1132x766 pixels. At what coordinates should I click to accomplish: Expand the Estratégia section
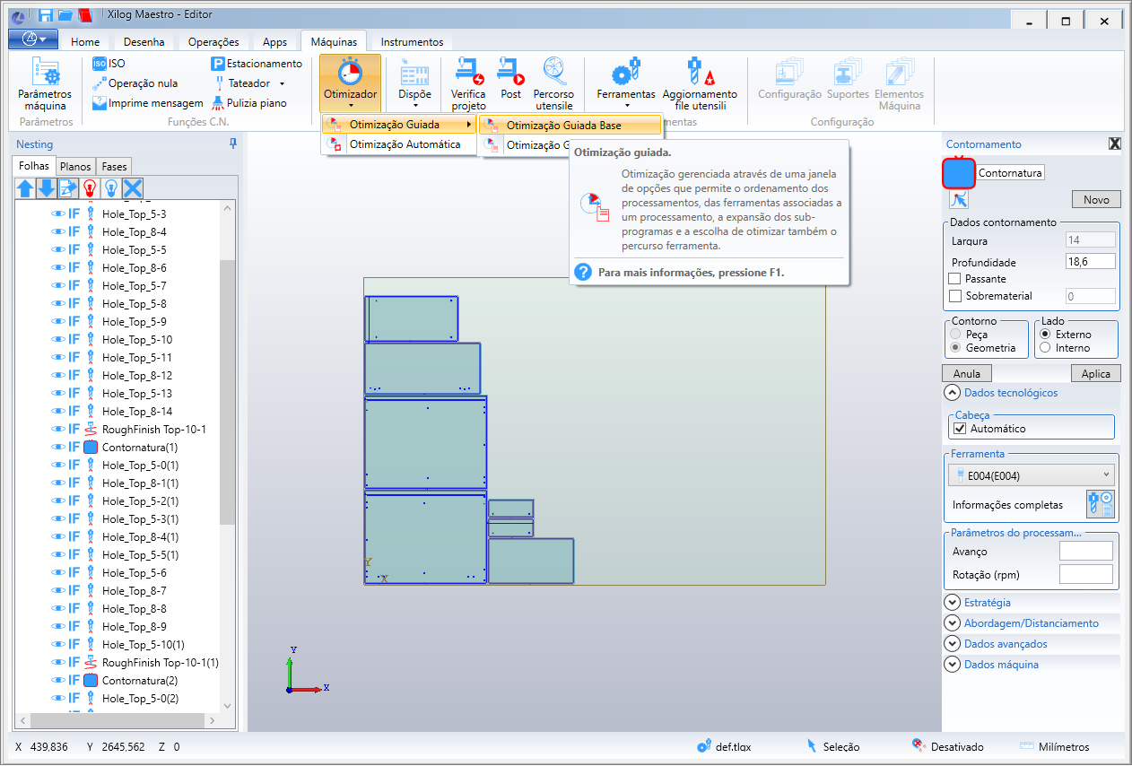[x=952, y=603]
